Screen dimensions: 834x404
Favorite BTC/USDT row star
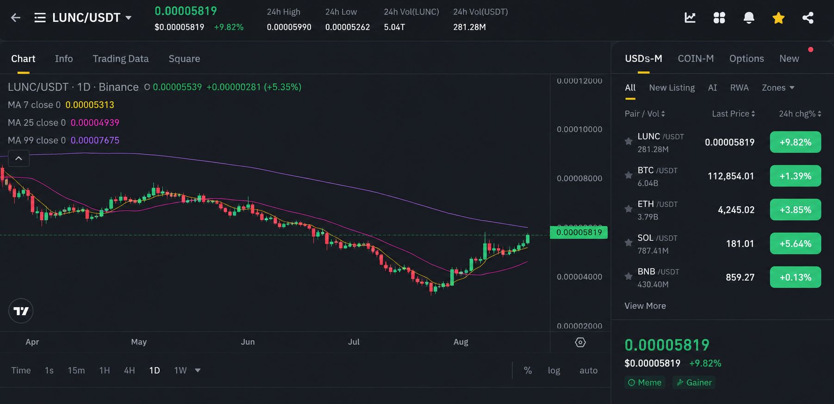point(629,175)
